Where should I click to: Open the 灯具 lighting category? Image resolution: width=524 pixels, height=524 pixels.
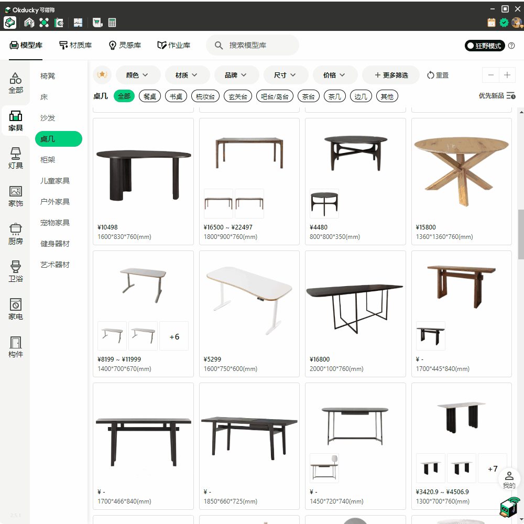[16, 158]
